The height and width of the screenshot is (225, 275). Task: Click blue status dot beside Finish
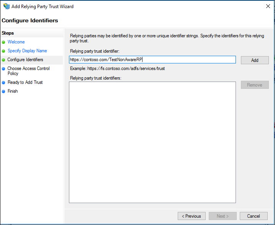click(x=3, y=91)
